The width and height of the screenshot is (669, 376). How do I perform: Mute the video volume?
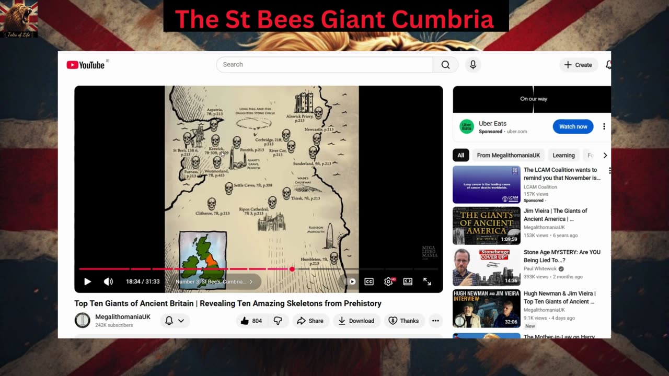click(108, 281)
